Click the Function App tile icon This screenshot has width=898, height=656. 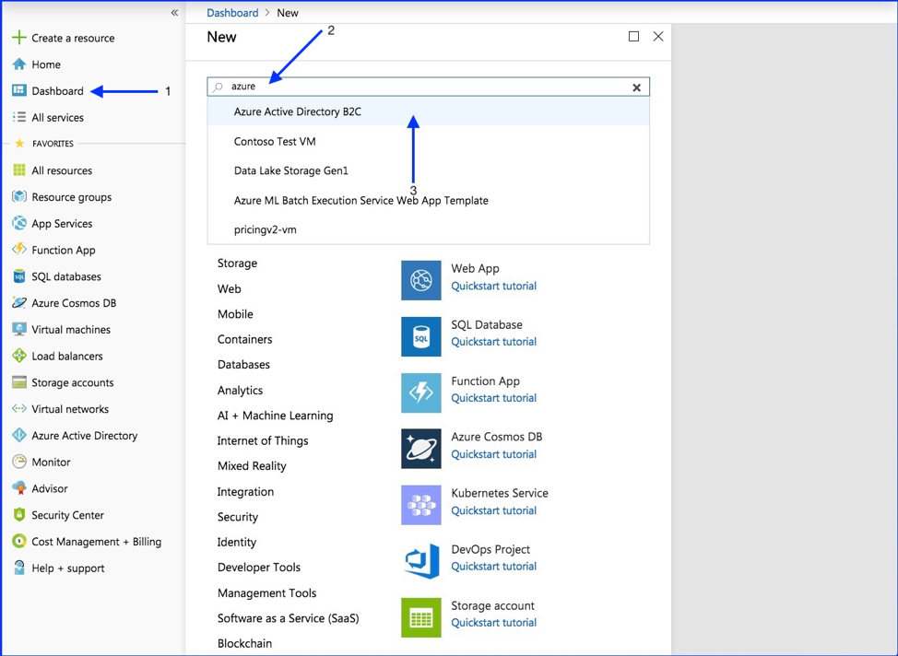pyautogui.click(x=421, y=392)
